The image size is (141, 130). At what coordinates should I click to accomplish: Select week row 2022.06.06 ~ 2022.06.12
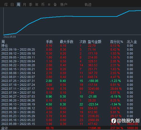point(18,108)
